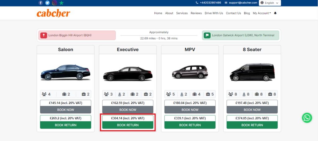Book Return for the 8 Seater

click(x=252, y=125)
